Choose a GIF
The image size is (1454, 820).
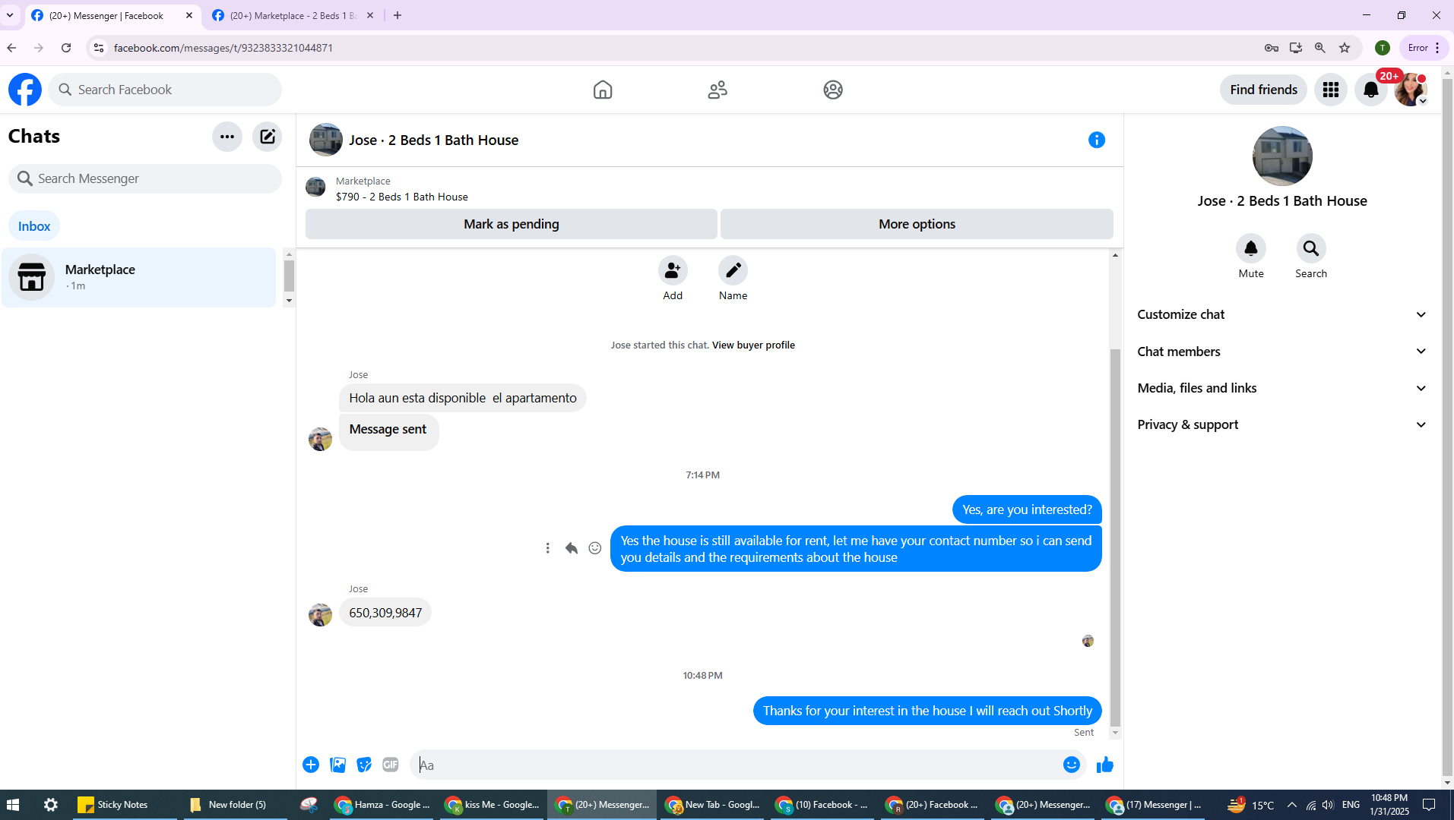pos(391,765)
